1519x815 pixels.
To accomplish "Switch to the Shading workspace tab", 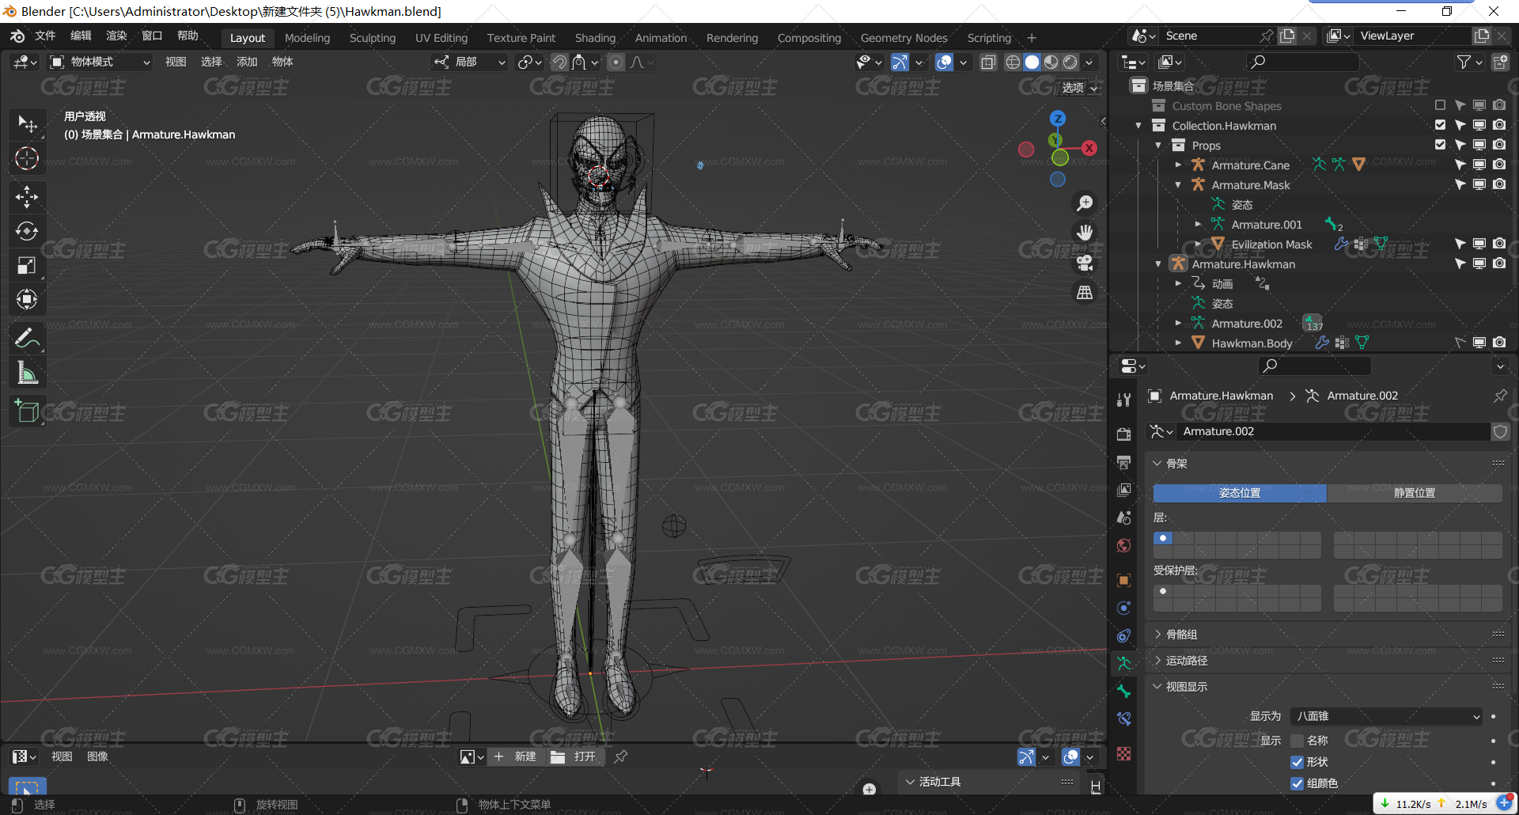I will (x=595, y=38).
